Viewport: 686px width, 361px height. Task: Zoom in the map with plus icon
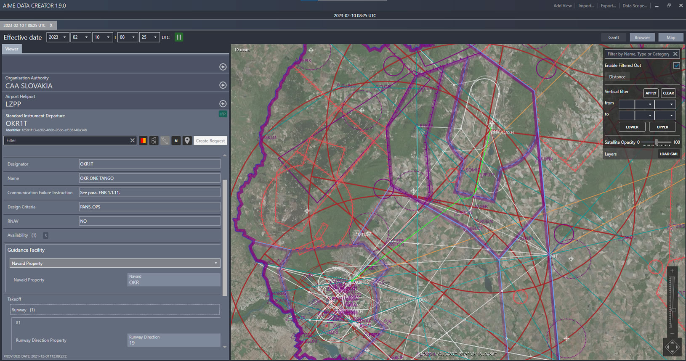click(672, 271)
